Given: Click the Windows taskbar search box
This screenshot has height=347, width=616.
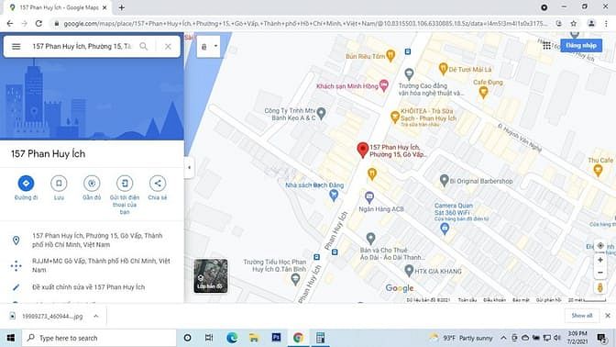Looking at the screenshot, I should point(99,338).
